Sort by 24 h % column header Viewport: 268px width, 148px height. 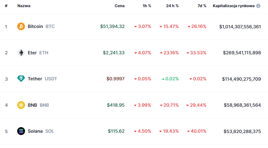click(172, 6)
